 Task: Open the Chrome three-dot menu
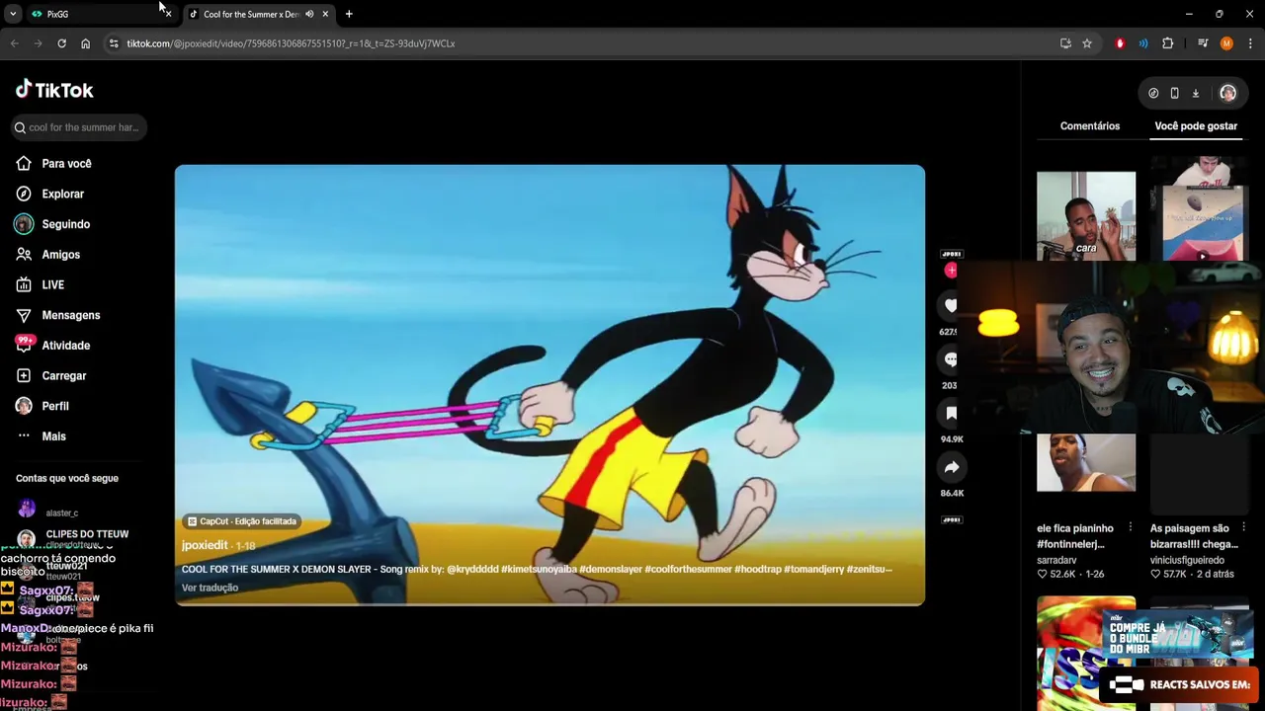point(1250,43)
